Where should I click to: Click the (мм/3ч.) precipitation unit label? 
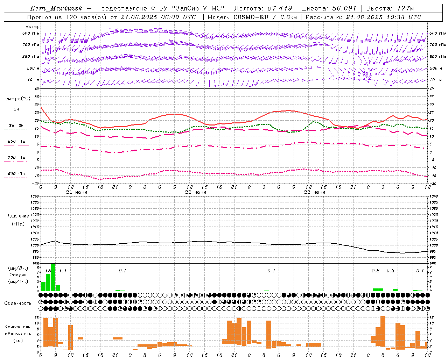(18, 268)
